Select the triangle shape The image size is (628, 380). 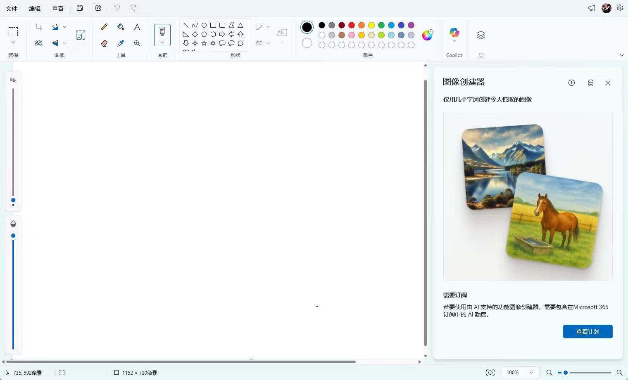pos(240,25)
